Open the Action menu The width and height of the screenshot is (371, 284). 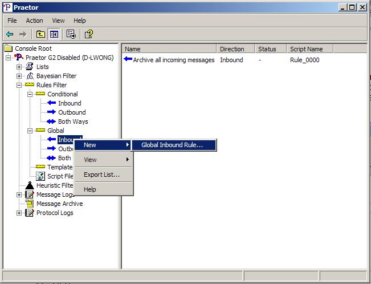pos(35,21)
